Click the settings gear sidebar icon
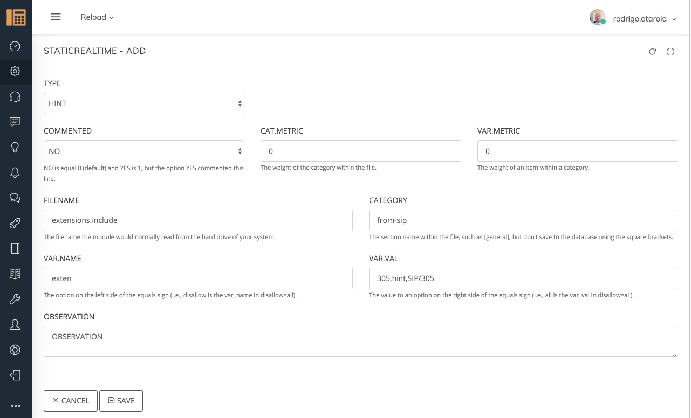This screenshot has width=691, height=418. coord(15,71)
